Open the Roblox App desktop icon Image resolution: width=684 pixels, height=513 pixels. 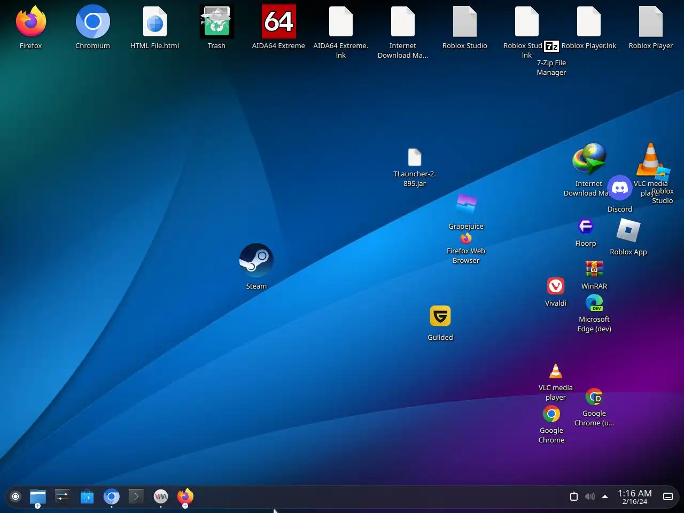point(628,230)
